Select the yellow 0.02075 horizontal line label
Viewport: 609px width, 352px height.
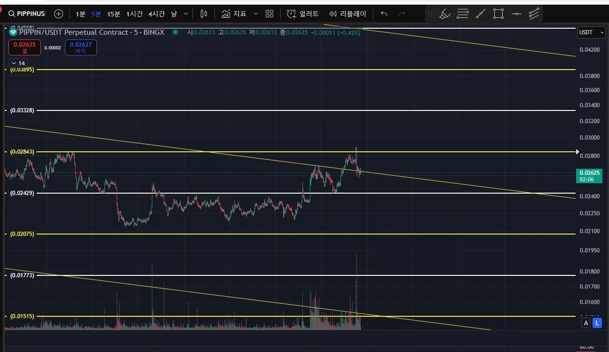(22, 234)
